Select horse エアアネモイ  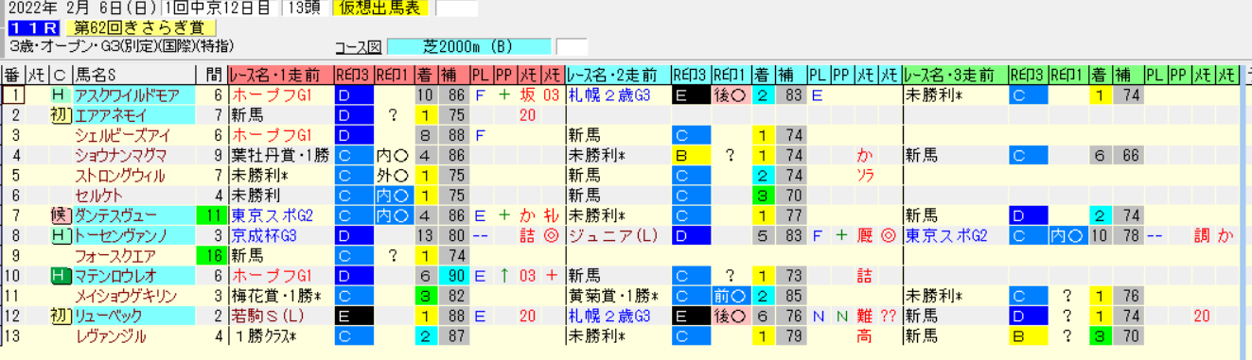(111, 114)
